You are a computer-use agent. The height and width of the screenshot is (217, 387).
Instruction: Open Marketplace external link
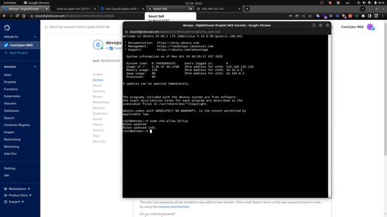pos(18,189)
